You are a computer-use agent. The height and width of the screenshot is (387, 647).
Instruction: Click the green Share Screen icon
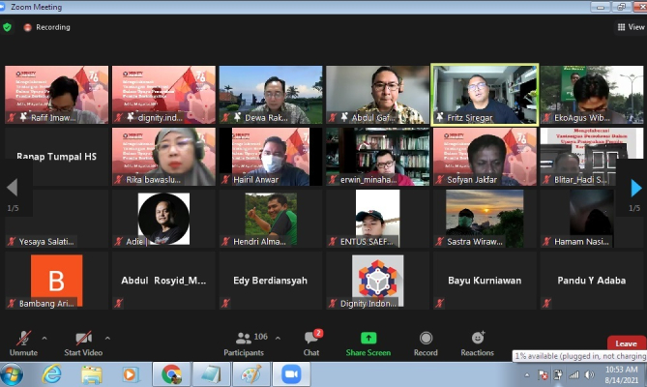click(368, 342)
